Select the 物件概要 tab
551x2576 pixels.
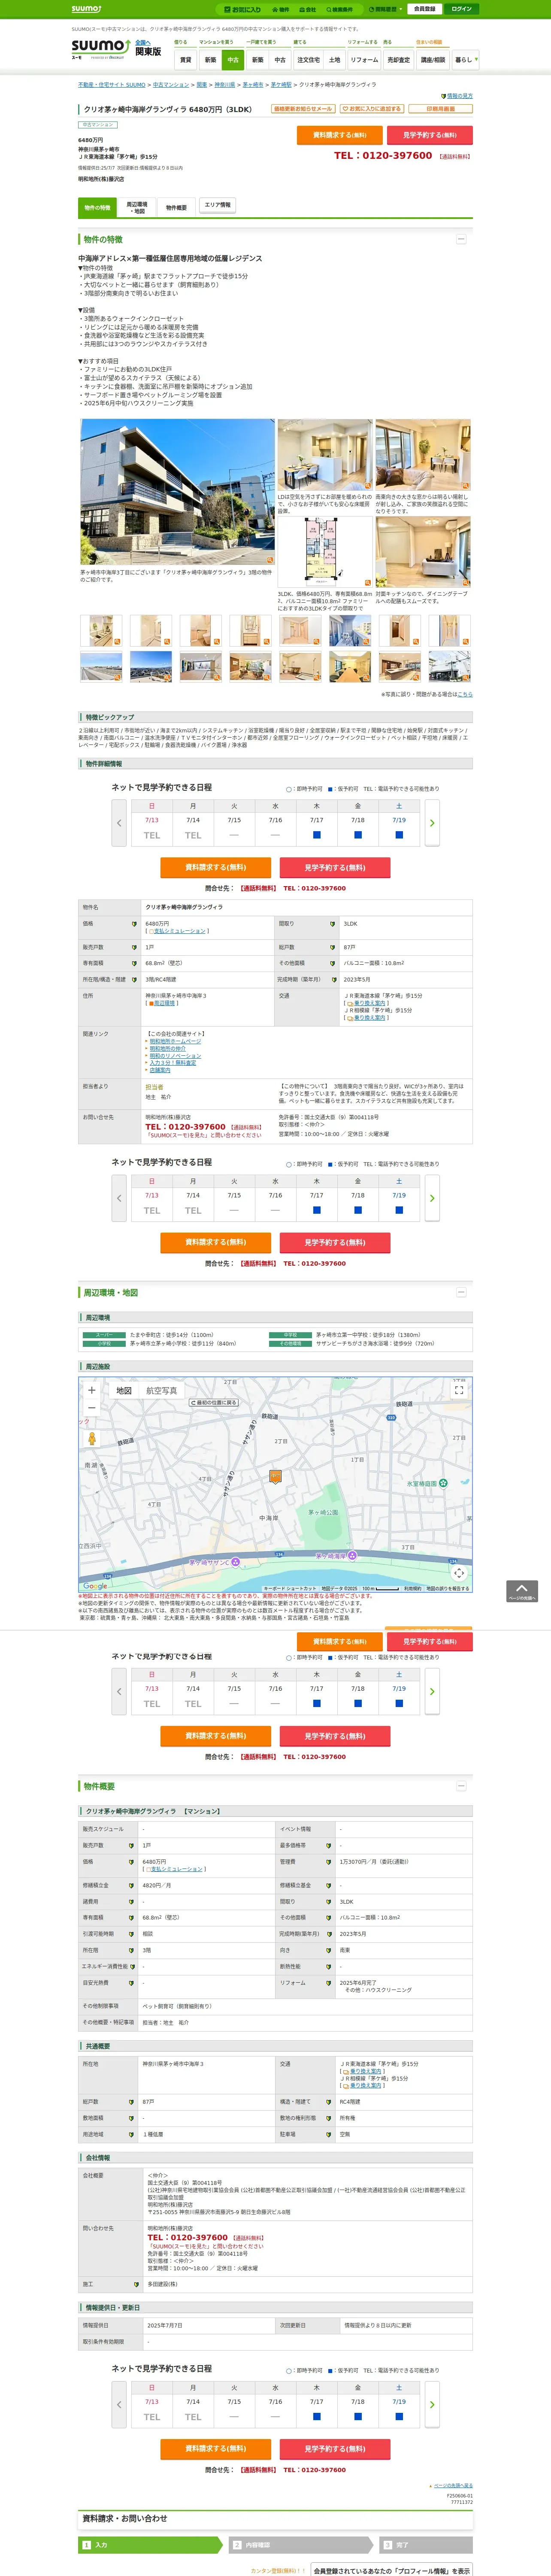(176, 207)
